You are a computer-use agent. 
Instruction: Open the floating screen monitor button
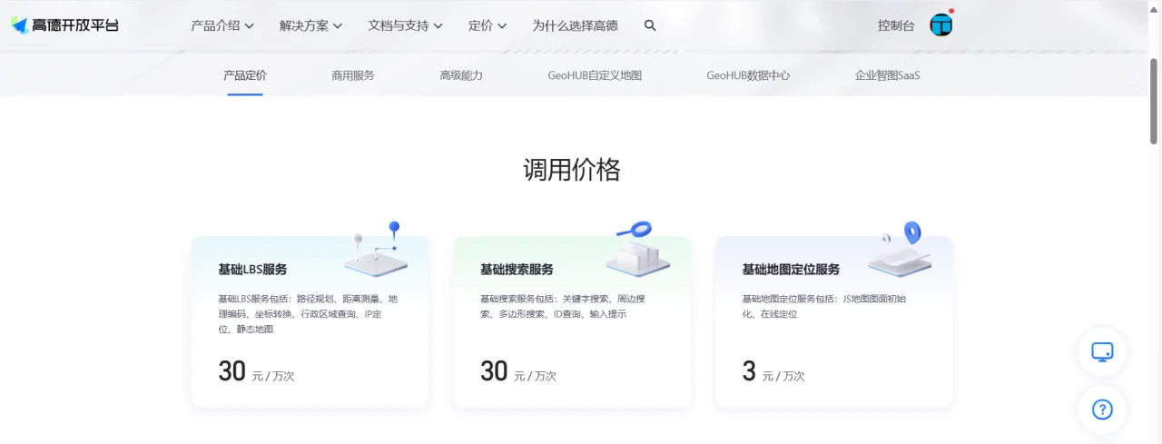click(1102, 352)
